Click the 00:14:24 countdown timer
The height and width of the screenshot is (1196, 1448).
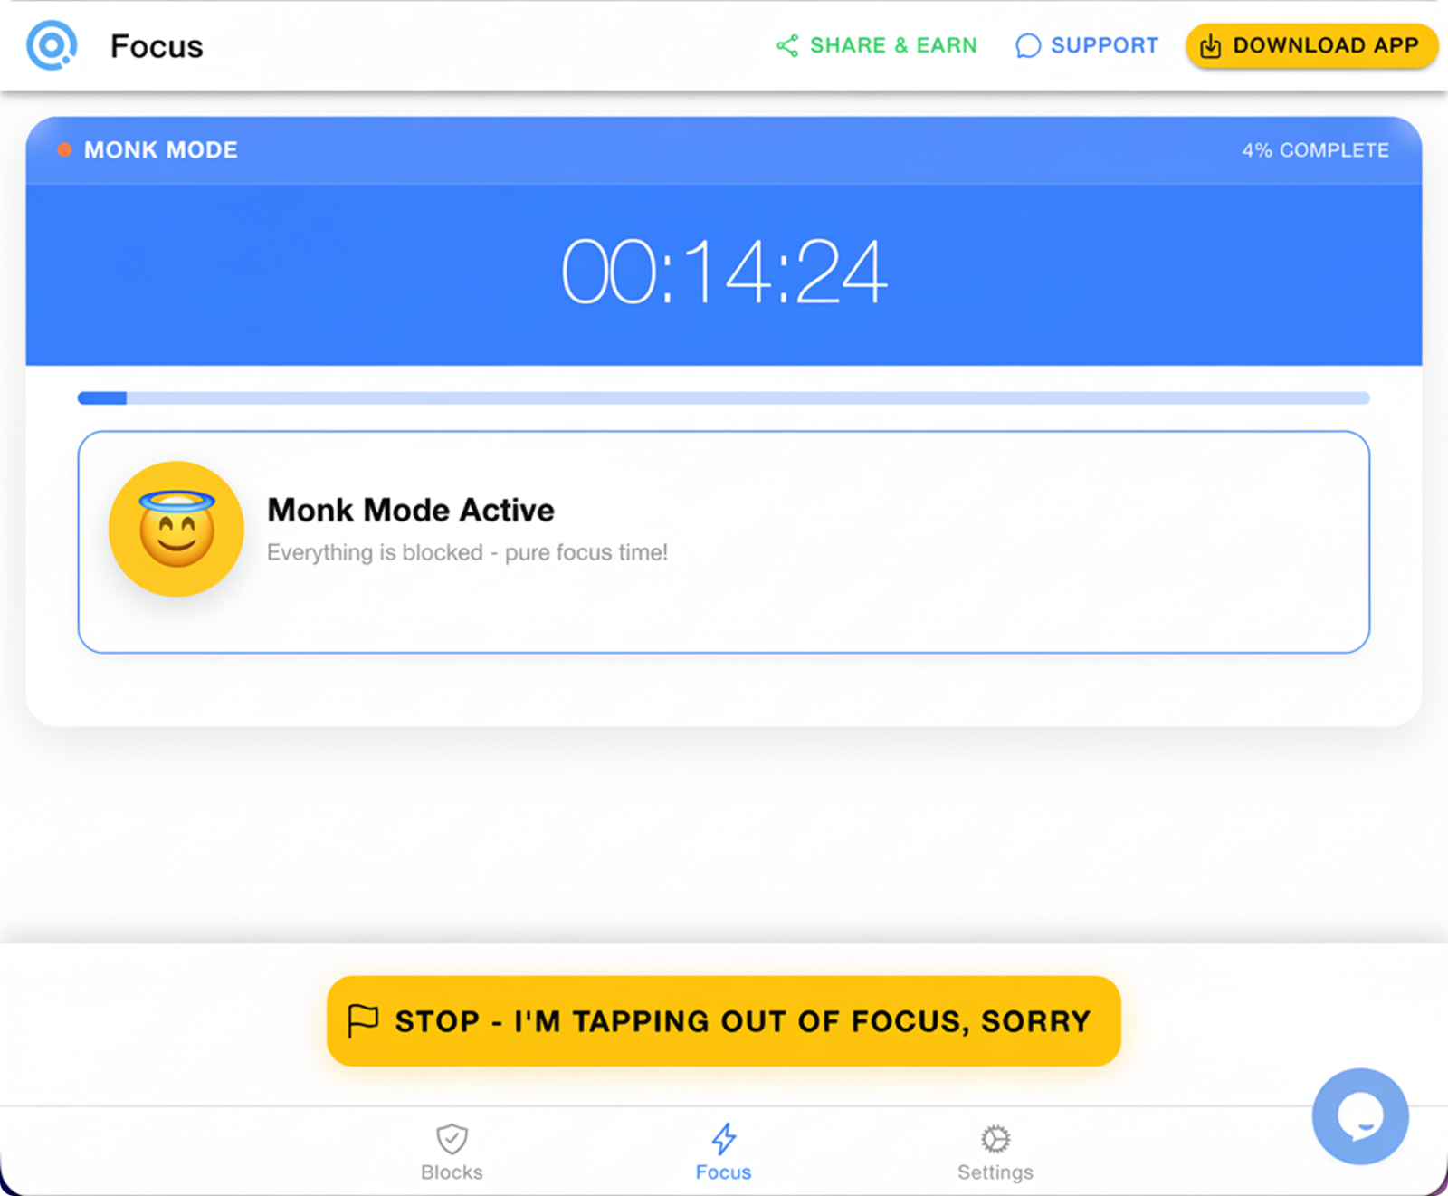tap(723, 272)
